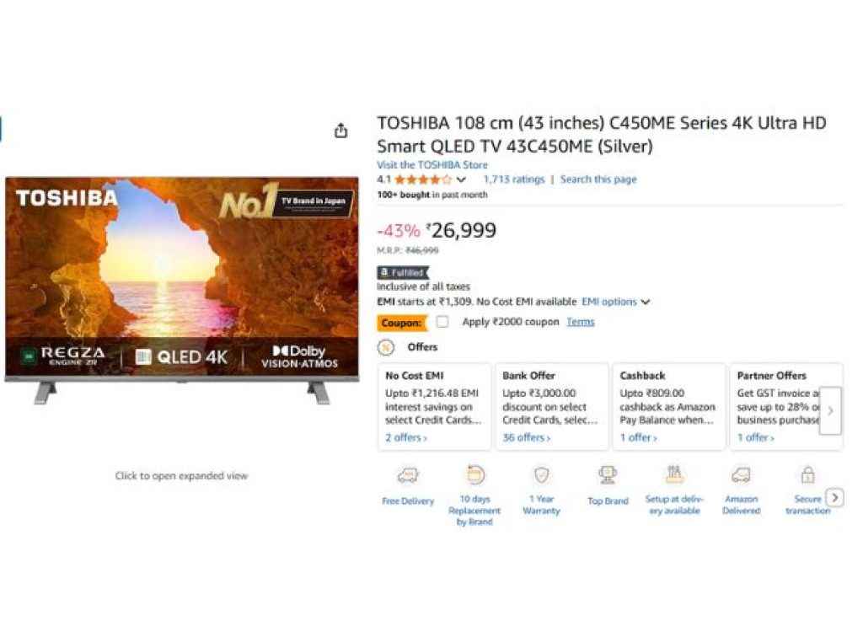The image size is (863, 637).
Task: Expand the star rating breakdown chevron
Action: pos(461,179)
